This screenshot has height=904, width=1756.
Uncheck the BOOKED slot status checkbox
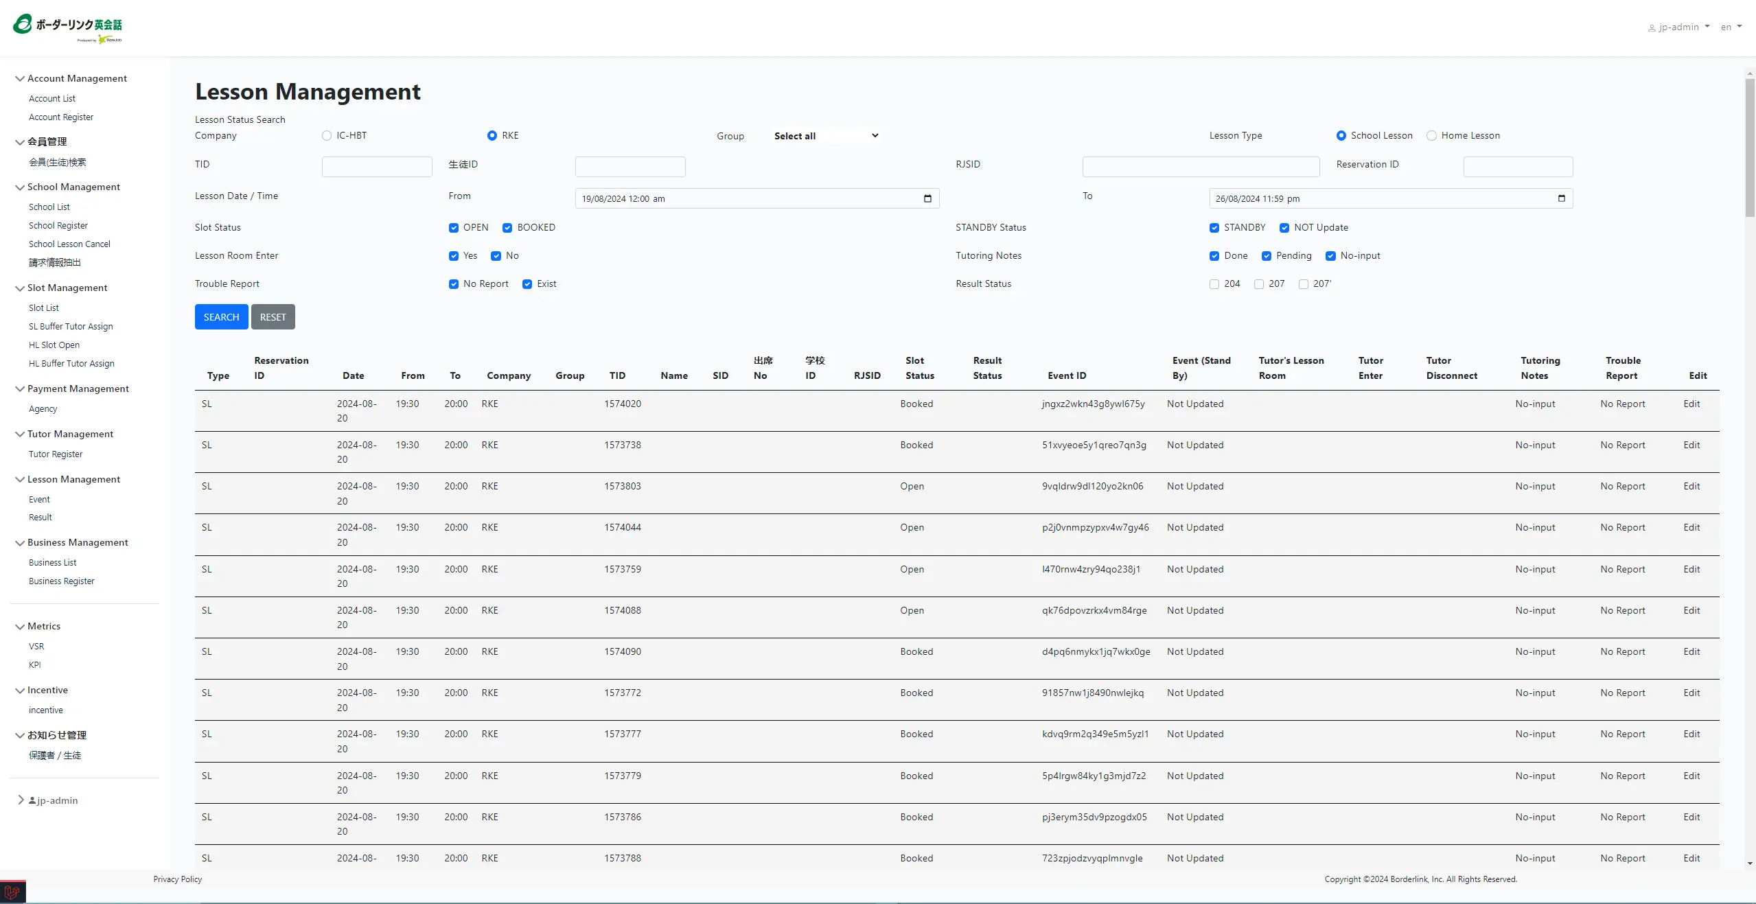(507, 228)
